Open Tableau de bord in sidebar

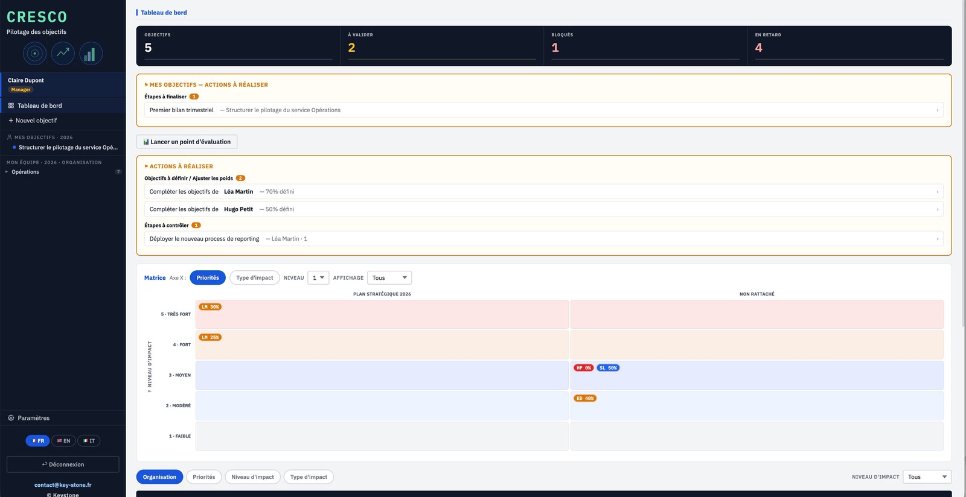coord(63,106)
